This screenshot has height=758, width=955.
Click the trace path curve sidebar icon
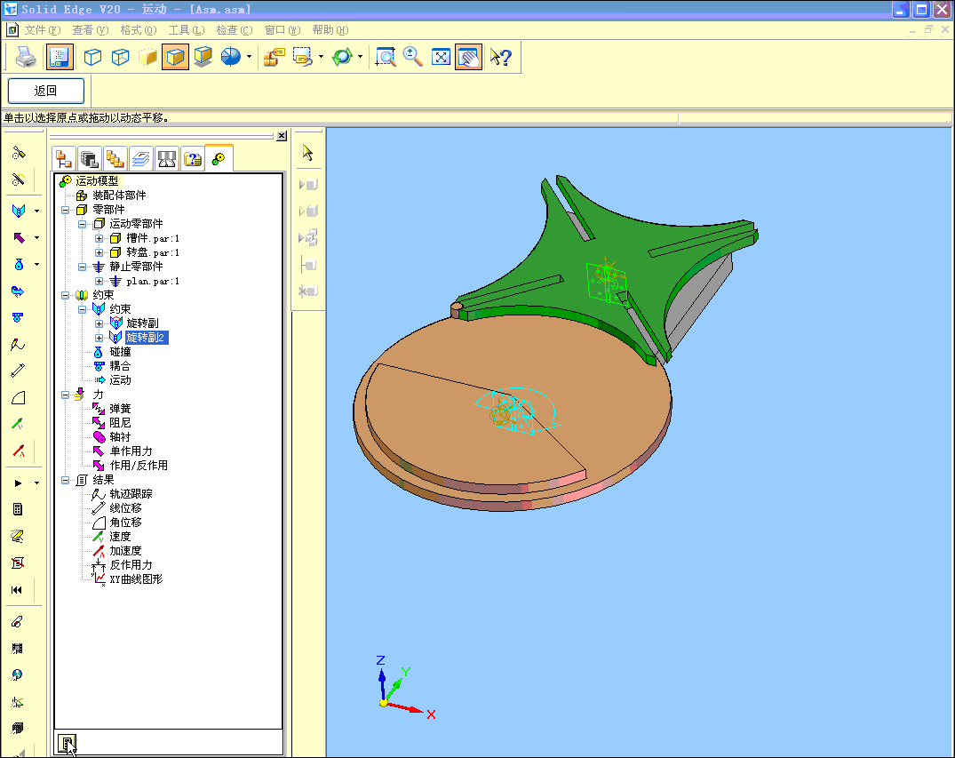pyautogui.click(x=18, y=345)
